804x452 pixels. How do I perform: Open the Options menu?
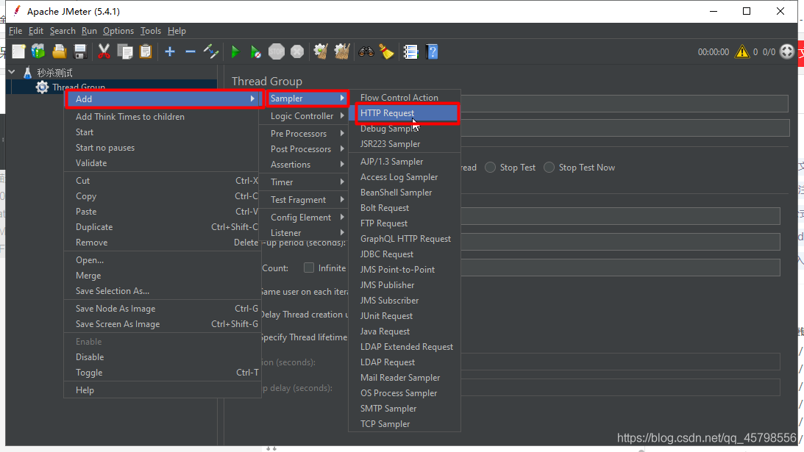coord(118,31)
